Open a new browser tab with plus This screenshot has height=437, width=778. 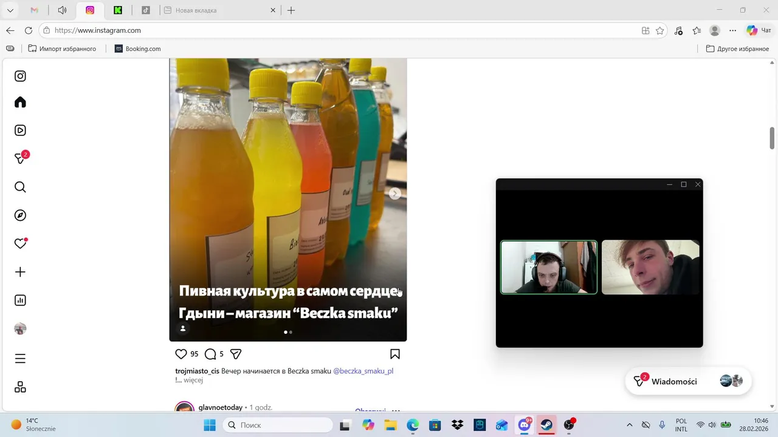click(291, 10)
